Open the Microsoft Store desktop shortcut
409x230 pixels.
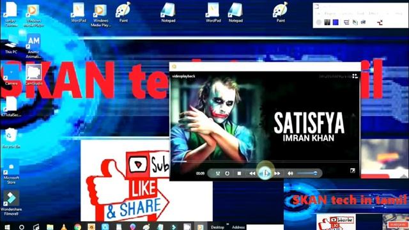click(x=12, y=172)
